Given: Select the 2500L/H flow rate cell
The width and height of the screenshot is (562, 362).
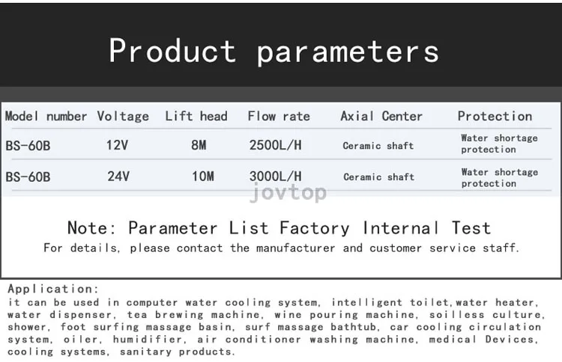Looking at the screenshot, I should click(275, 145).
